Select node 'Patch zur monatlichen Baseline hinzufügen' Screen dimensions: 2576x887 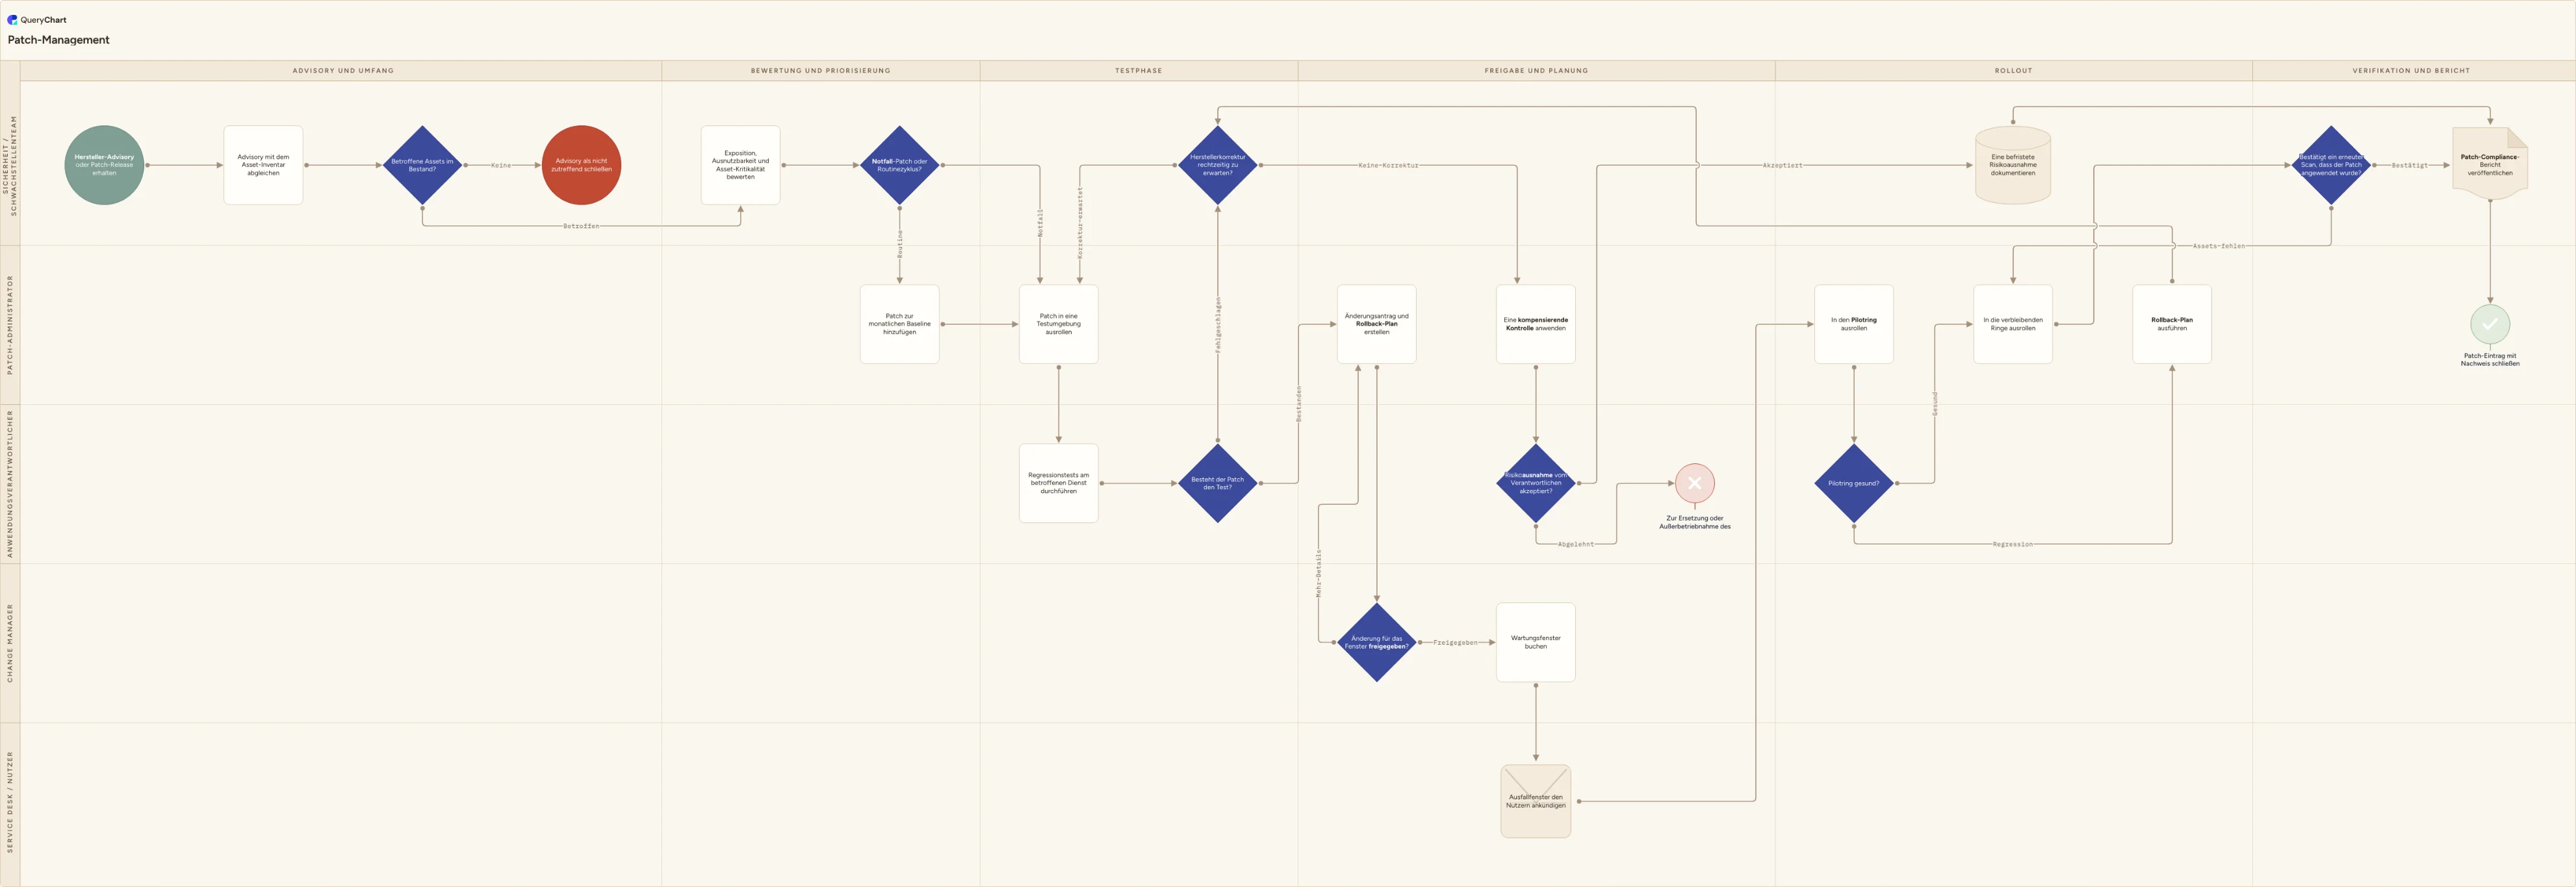899,324
